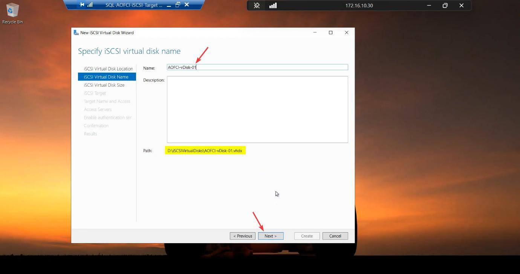
Task: Click the Description text area
Action: 257,110
